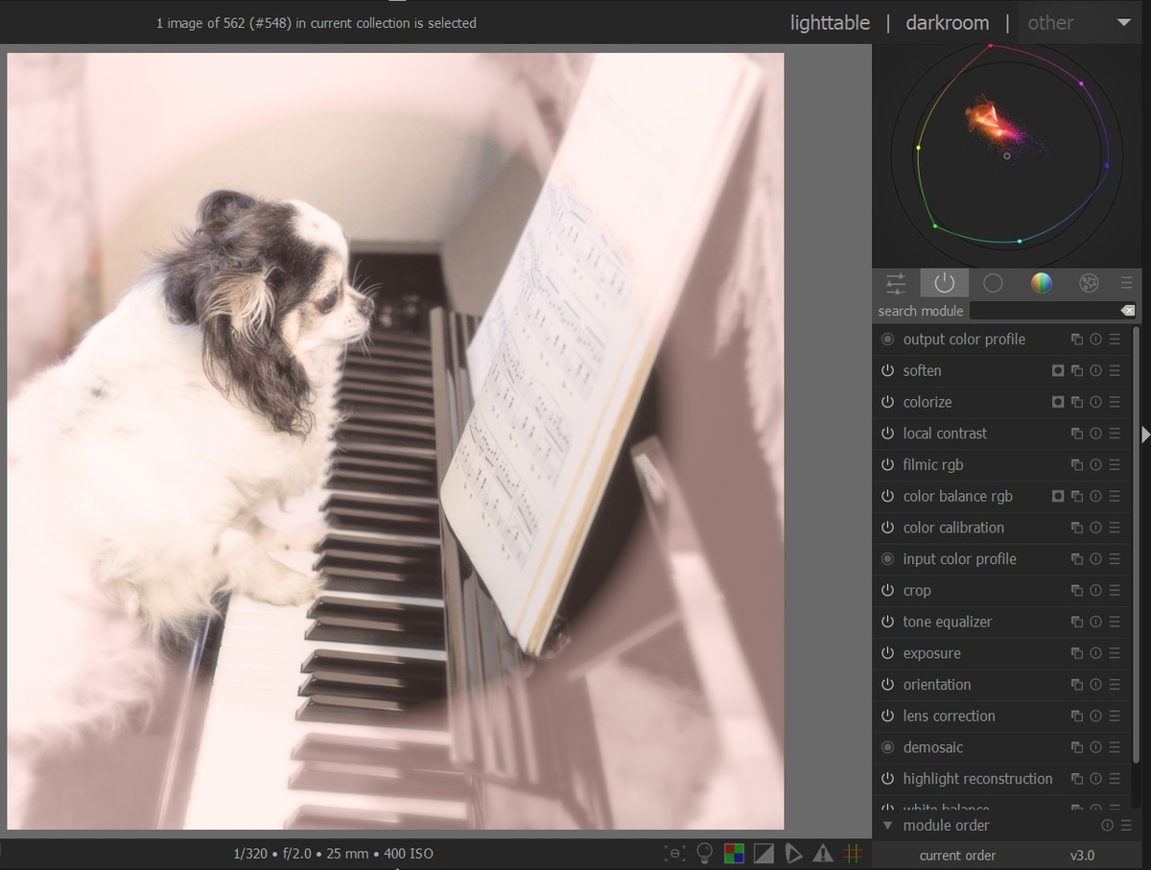Viewport: 1151px width, 870px height.
Task: Show soften module mask indicator
Action: click(1058, 370)
